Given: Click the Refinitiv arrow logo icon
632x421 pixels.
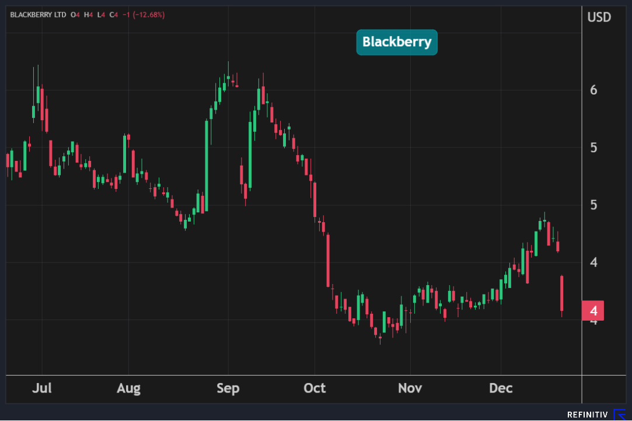Looking at the screenshot, I should 619,415.
